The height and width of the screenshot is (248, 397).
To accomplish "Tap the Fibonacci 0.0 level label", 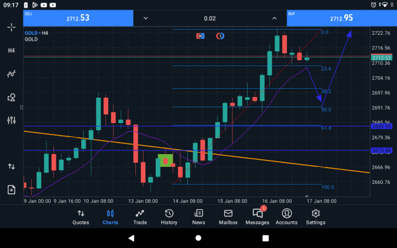I will pyautogui.click(x=325, y=32).
